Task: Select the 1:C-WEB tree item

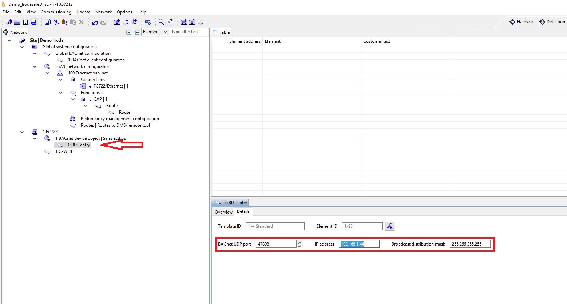Action: [x=63, y=151]
